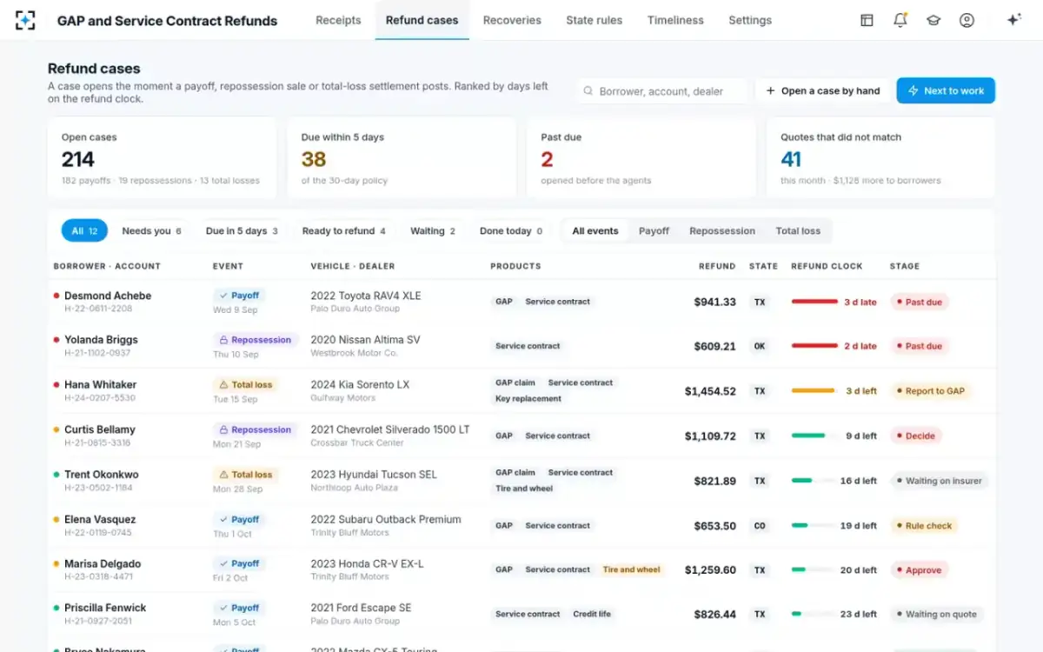Open the user profile icon
This screenshot has height=652, width=1043.
point(967,20)
